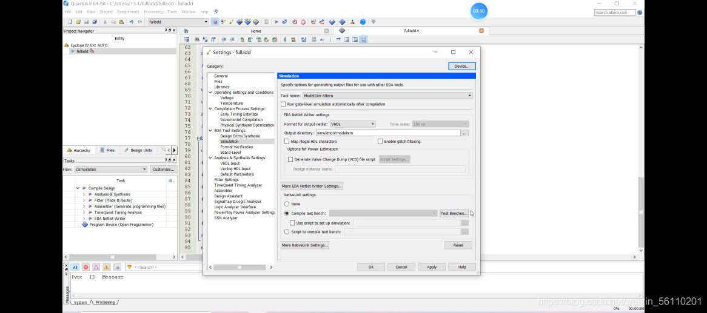The width and height of the screenshot is (707, 313).
Task: Check Enable glitch filtering
Action: coord(380,142)
